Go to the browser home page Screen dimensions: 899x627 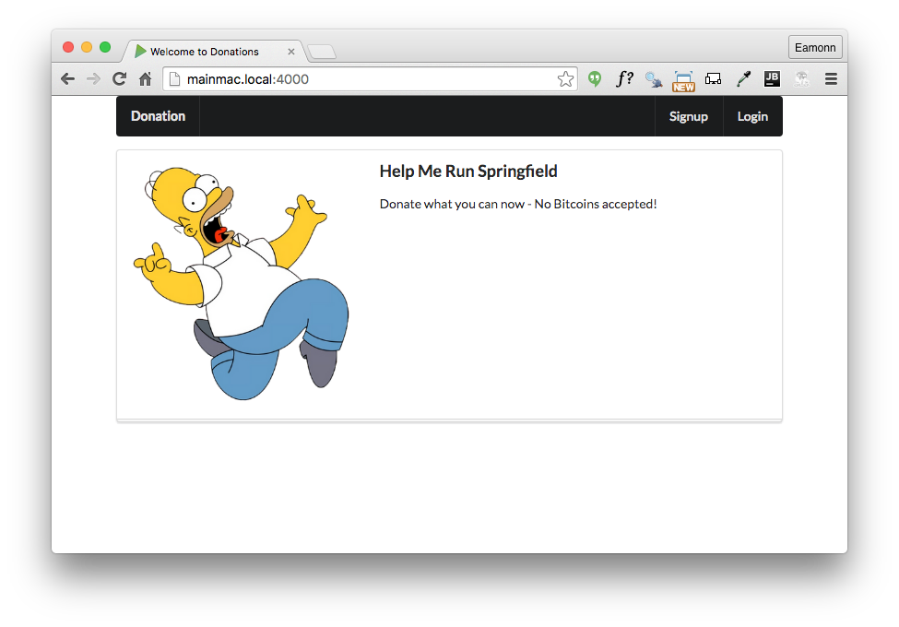pos(145,79)
